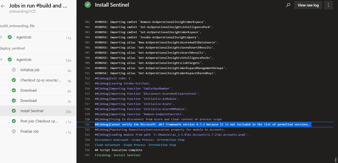This screenshot has width=338, height=163.
Task: Click the View raw log button
Action: coord(308,5)
